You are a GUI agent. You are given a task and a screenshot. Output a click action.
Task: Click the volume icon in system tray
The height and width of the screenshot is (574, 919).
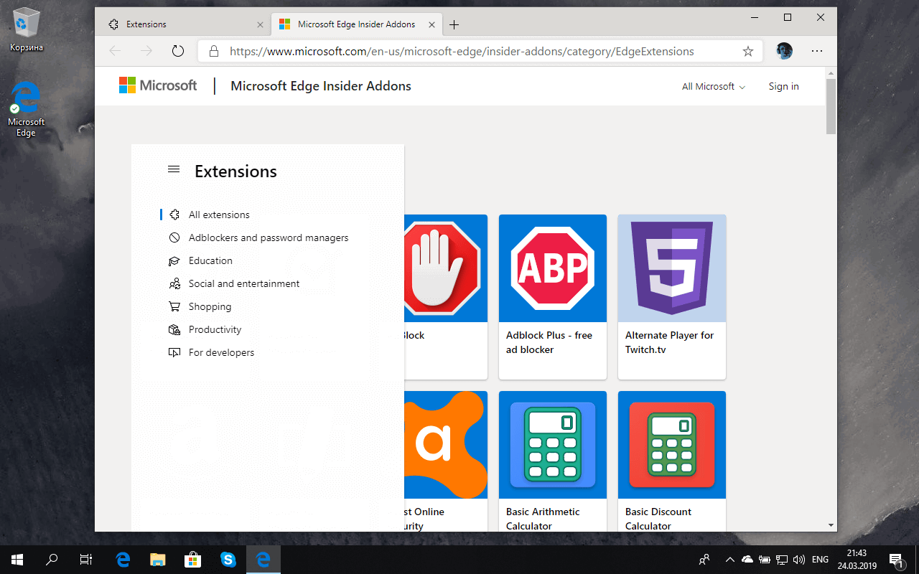798,560
